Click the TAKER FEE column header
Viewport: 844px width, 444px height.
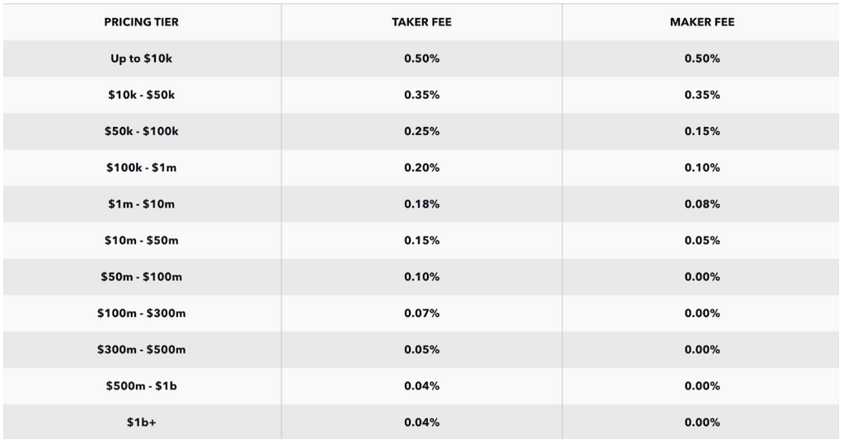tap(421, 22)
